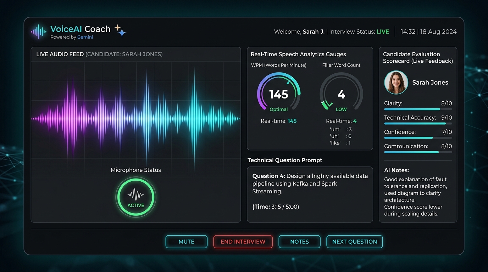The width and height of the screenshot is (488, 272).
Task: Click the VoiceAI Coach waveform logo icon
Action: [39, 32]
